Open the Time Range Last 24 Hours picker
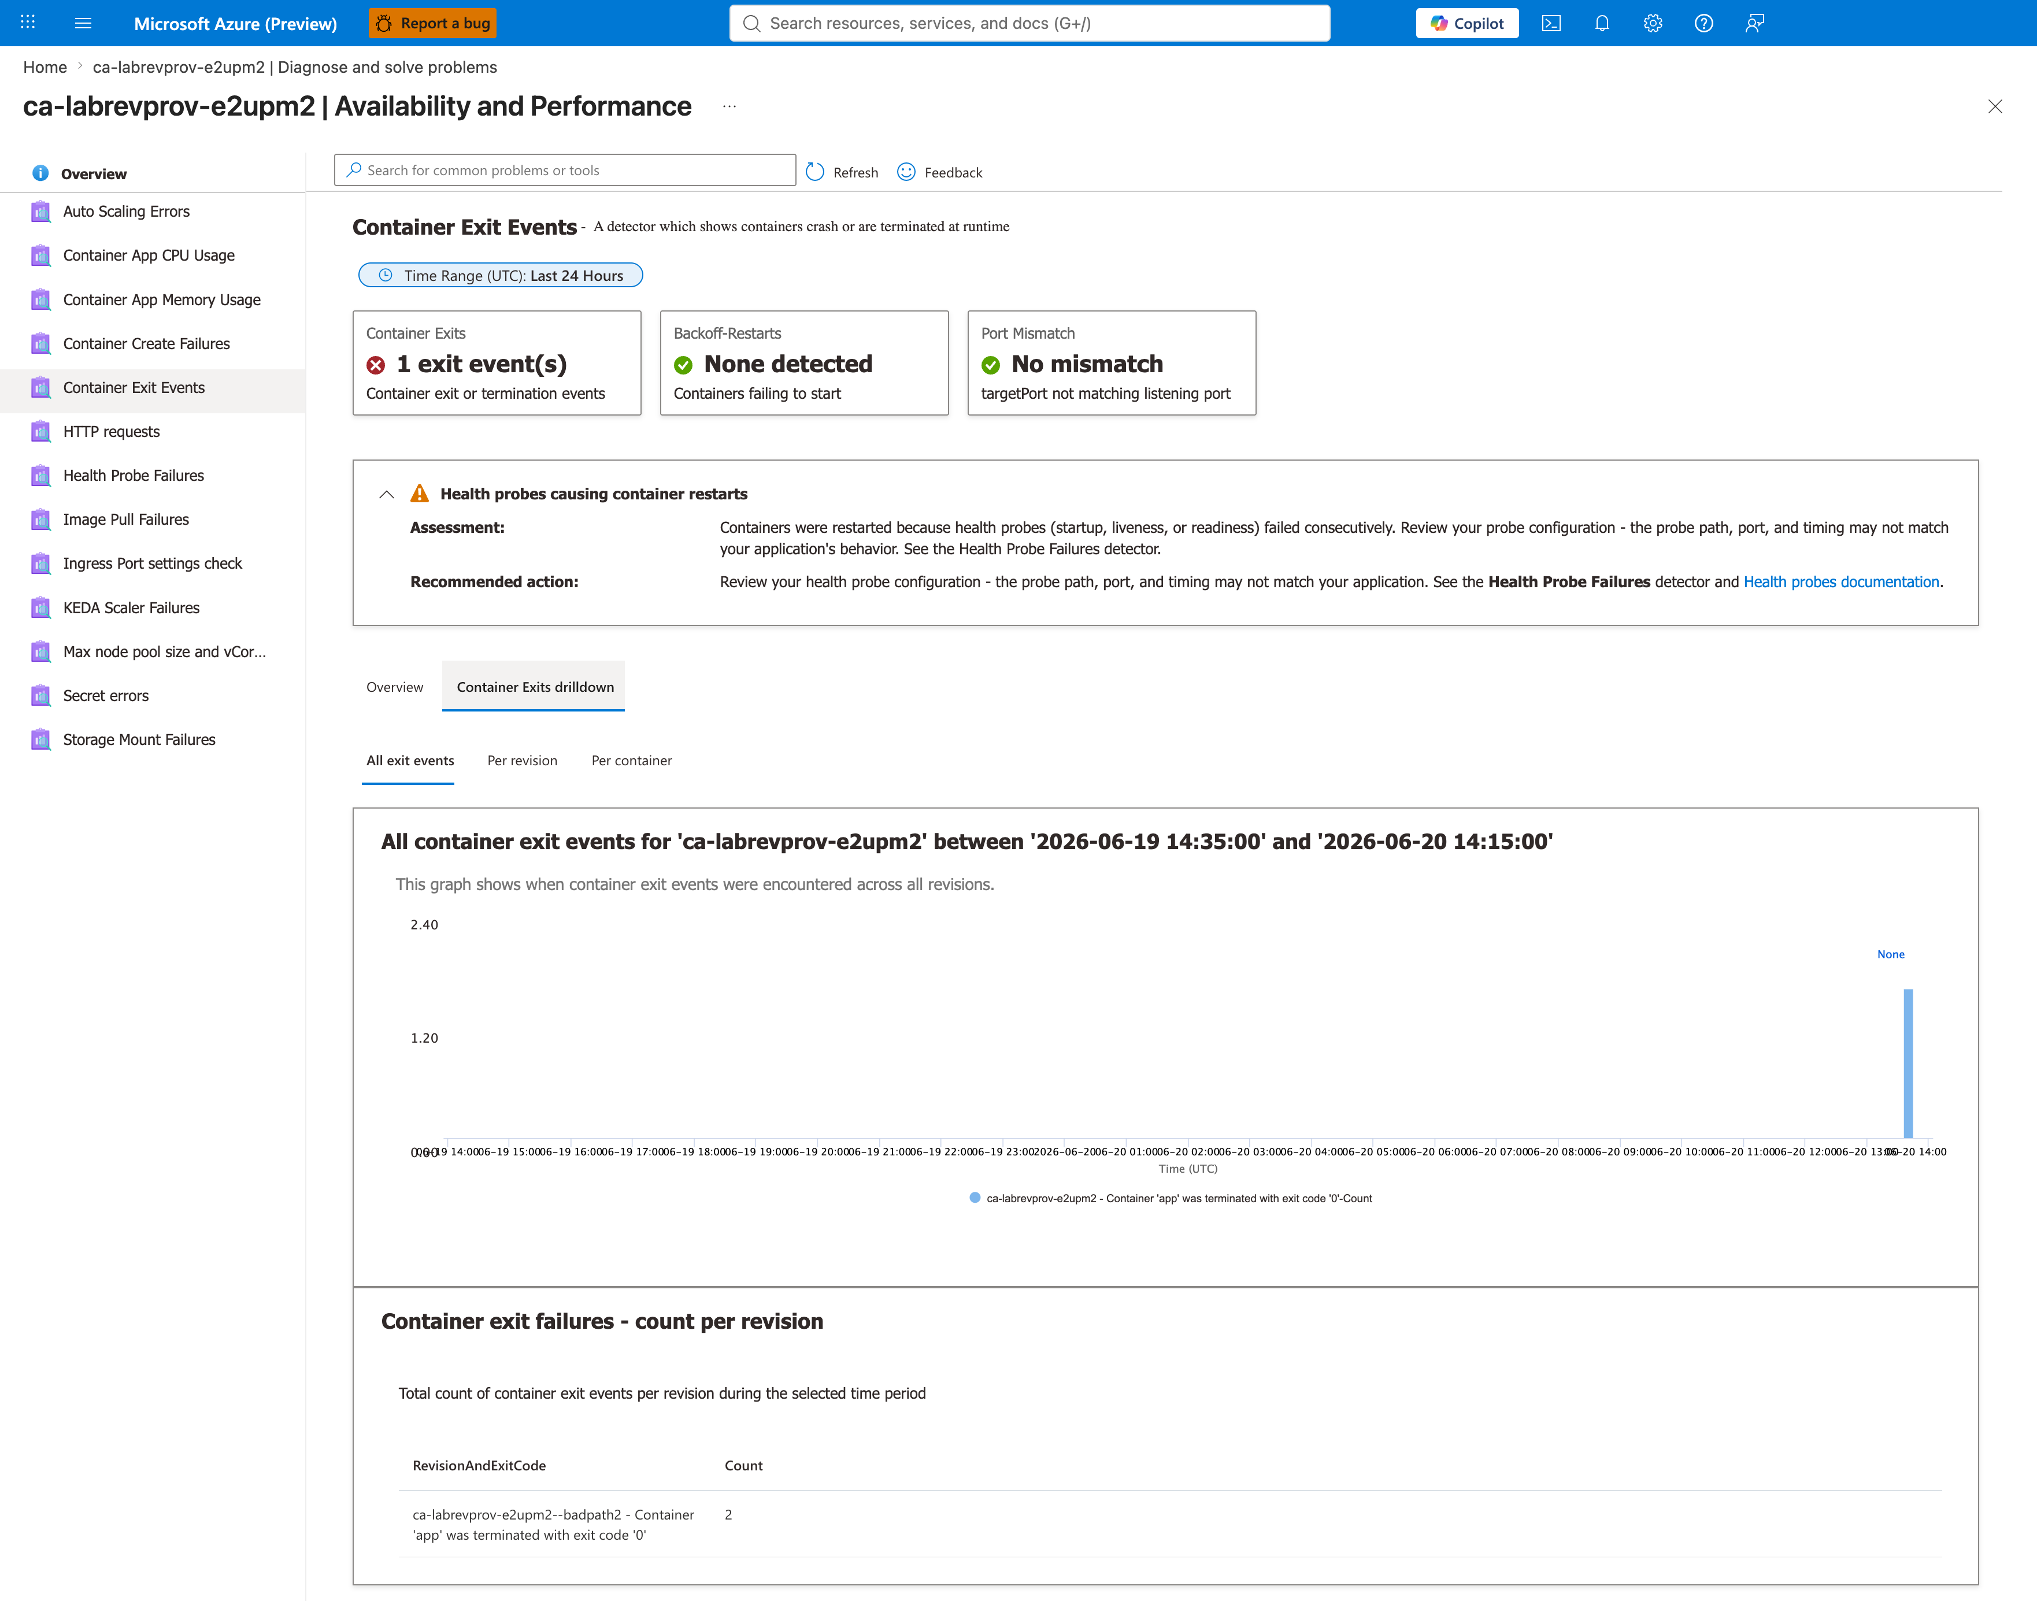This screenshot has height=1601, width=2037. (x=501, y=276)
